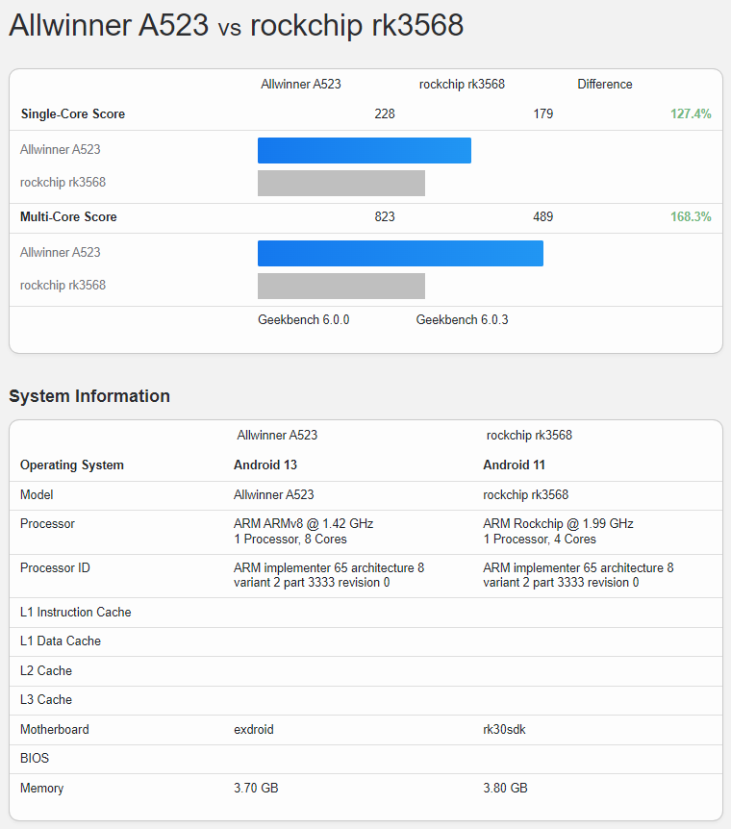Click "rockchip rk3568" header beside Difference

click(462, 84)
